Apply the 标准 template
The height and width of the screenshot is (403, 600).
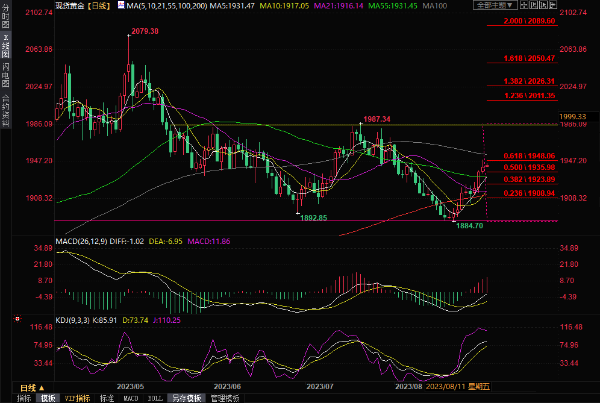click(107, 398)
